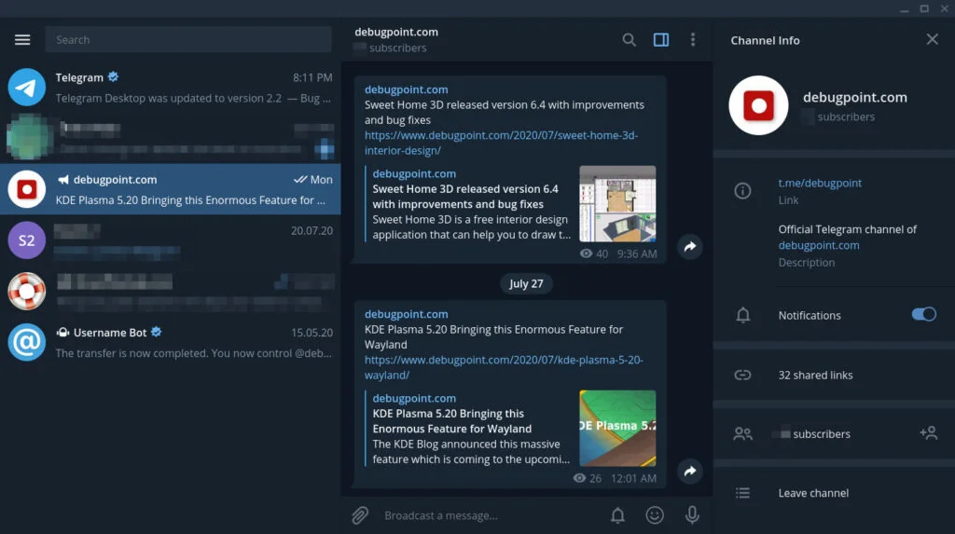Open the emoji picker
Screen dimensions: 955x534
(x=655, y=515)
